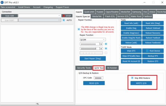Viewport: 166px width, 106px height.
Task: Click the READ QCN button
Action: tap(94, 83)
